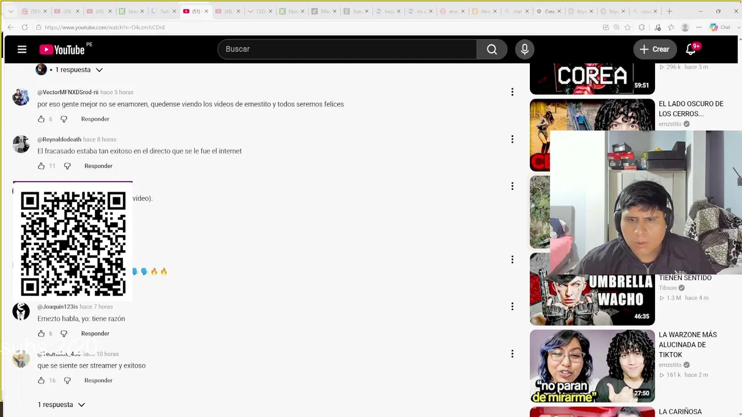This screenshot has width=742, height=417.
Task: Click the @VectorMFNXDSrod-rii avatar
Action: coord(21,97)
